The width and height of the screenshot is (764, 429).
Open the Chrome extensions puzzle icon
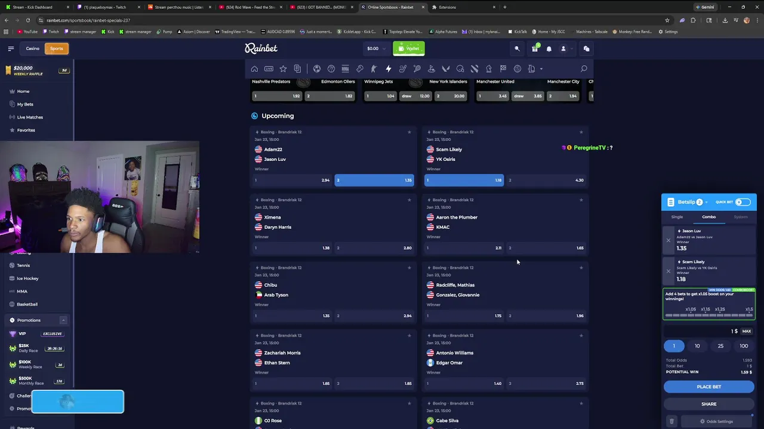pos(694,20)
